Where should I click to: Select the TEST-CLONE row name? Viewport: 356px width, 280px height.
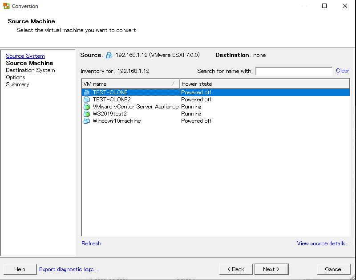tap(110, 92)
